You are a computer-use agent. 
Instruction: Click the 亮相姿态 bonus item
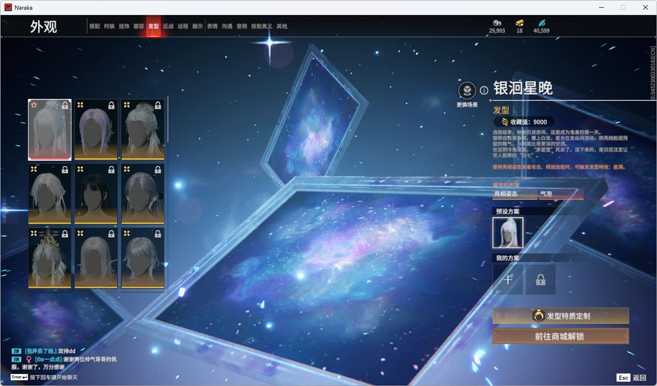(x=514, y=194)
